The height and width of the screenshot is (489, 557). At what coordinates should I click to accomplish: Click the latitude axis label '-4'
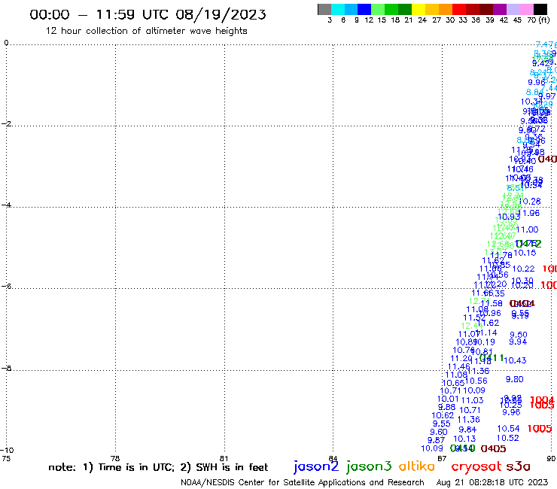(x=6, y=205)
